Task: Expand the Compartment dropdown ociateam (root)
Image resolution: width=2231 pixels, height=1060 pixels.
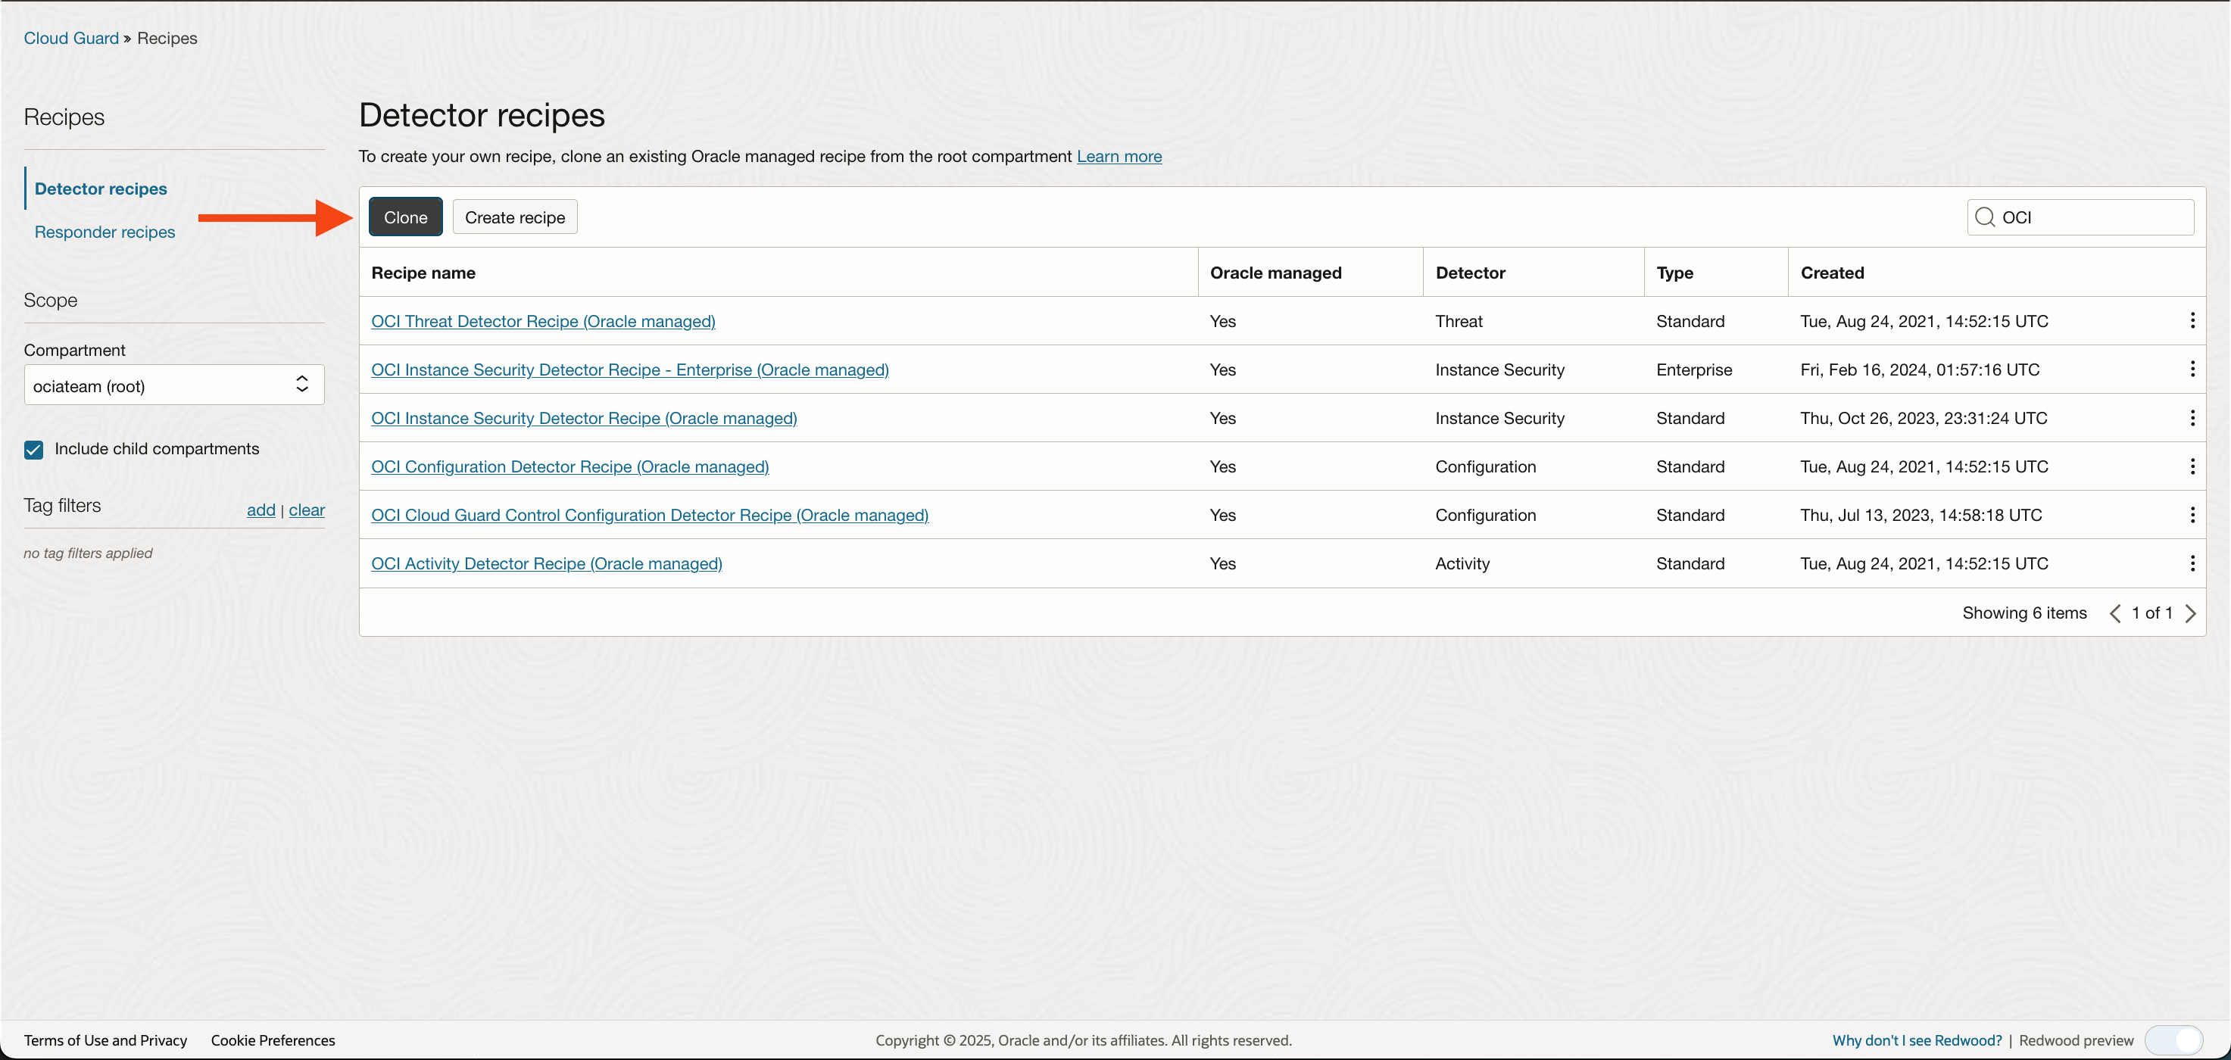Action: point(173,385)
